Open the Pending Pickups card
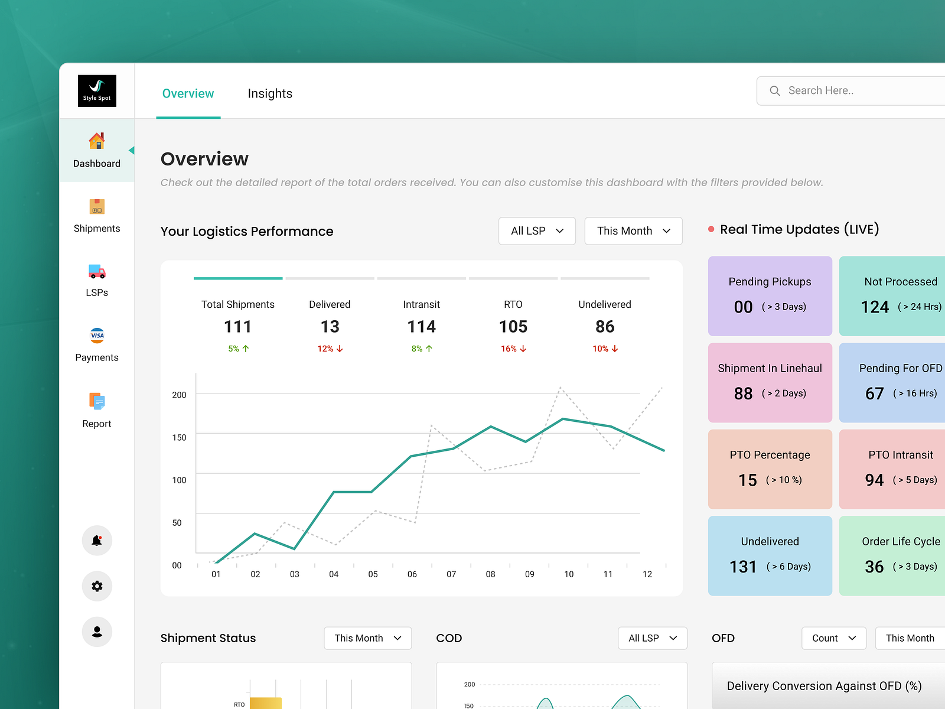Viewport: 945px width, 709px height. (770, 295)
